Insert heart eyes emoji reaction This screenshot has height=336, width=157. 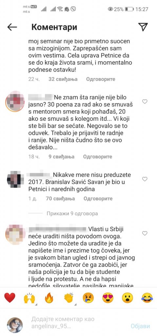(x=108, y=298)
